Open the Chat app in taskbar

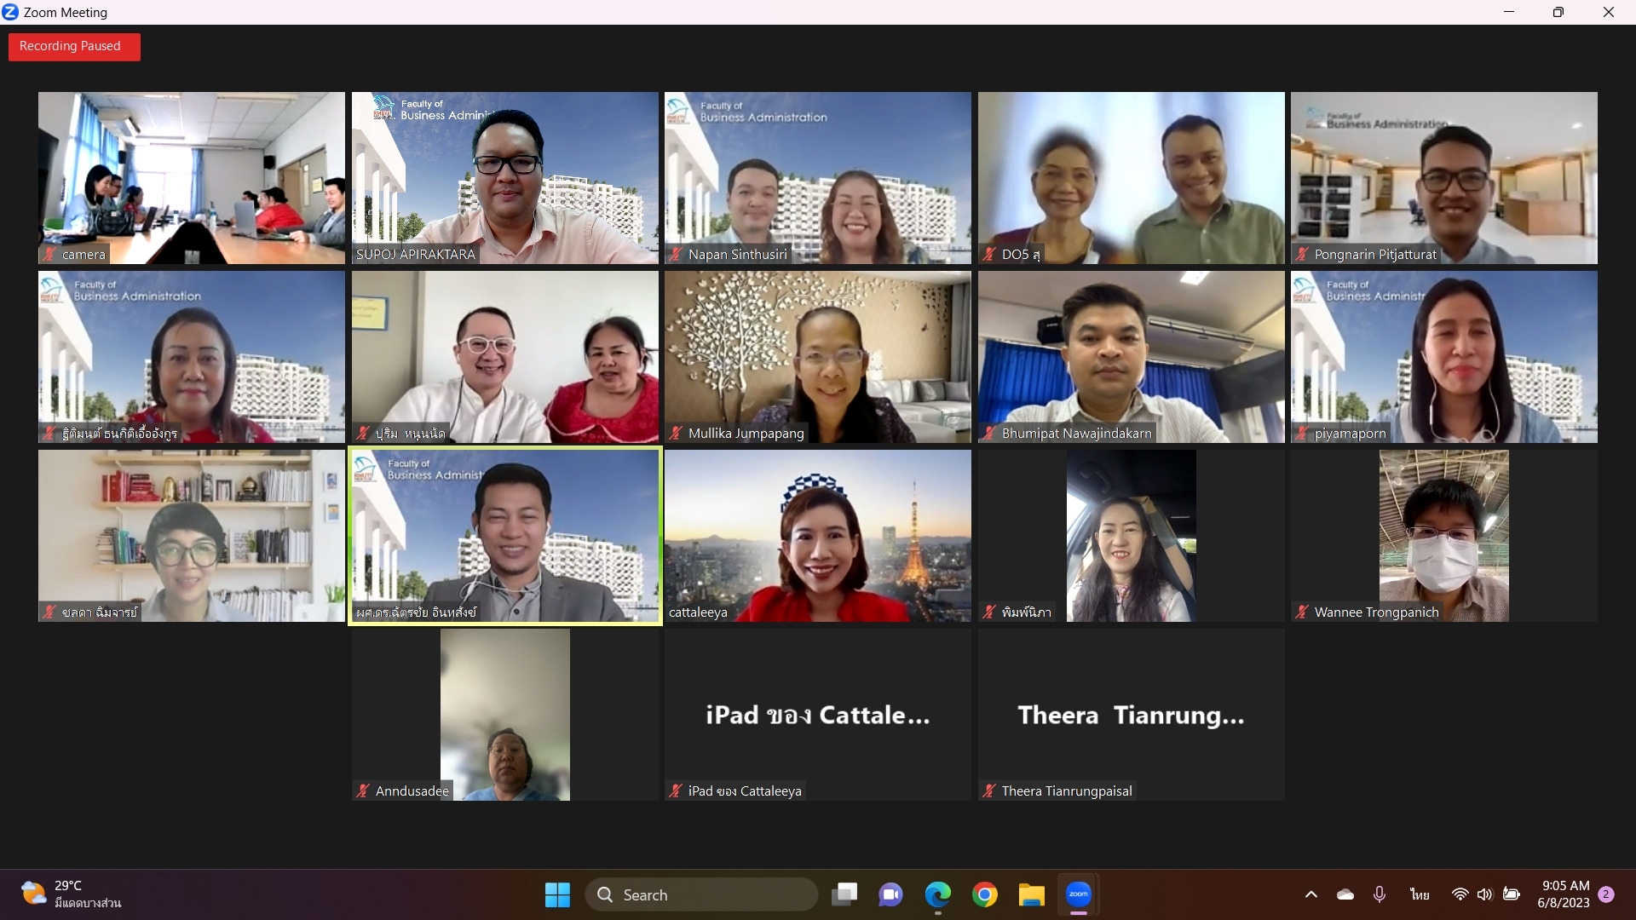pos(891,894)
